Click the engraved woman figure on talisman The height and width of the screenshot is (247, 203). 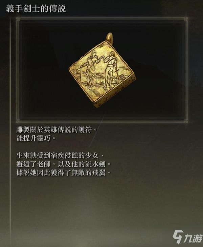click(91, 69)
